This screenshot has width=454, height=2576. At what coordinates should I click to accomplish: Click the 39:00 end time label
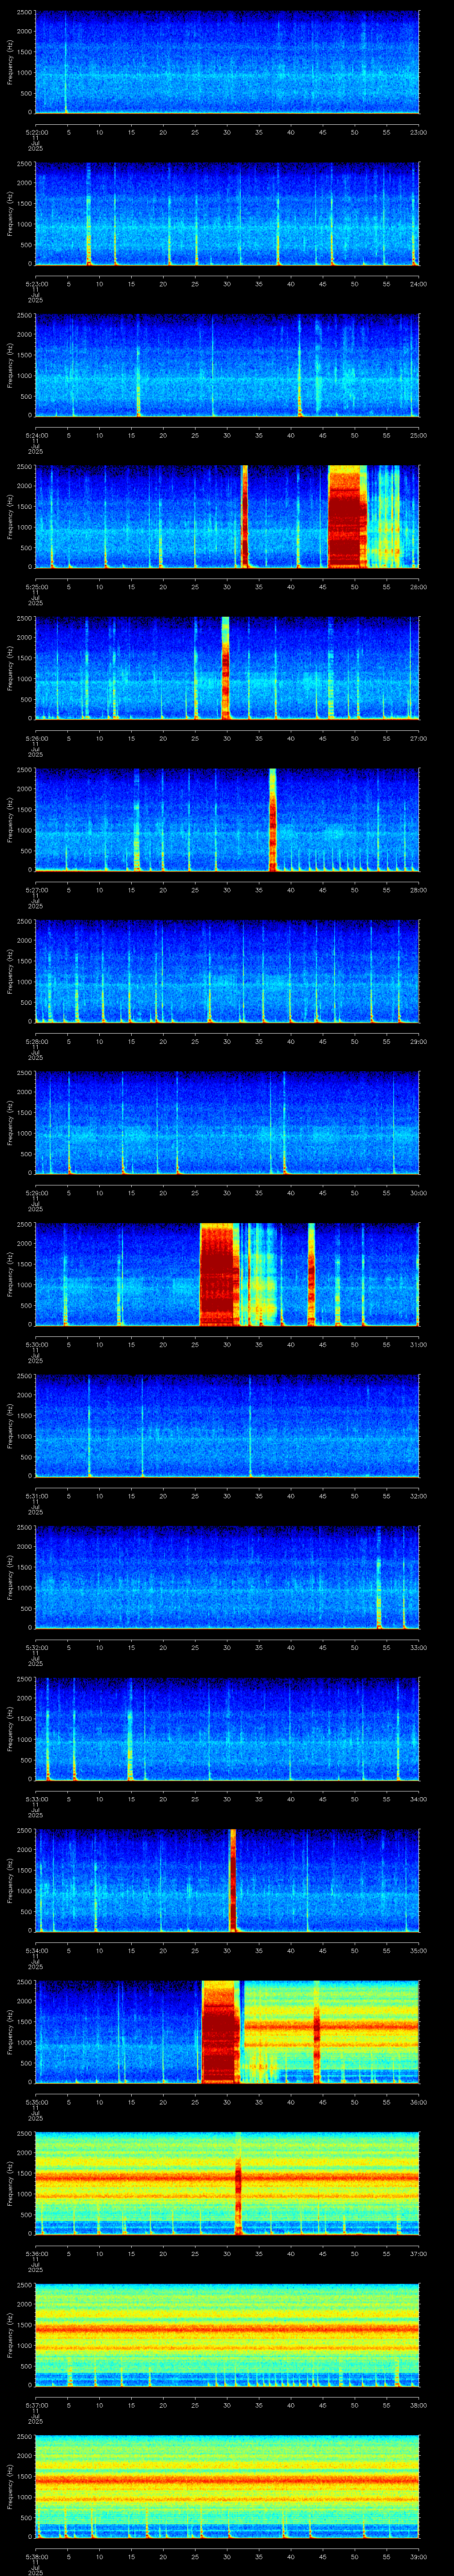[x=418, y=2556]
